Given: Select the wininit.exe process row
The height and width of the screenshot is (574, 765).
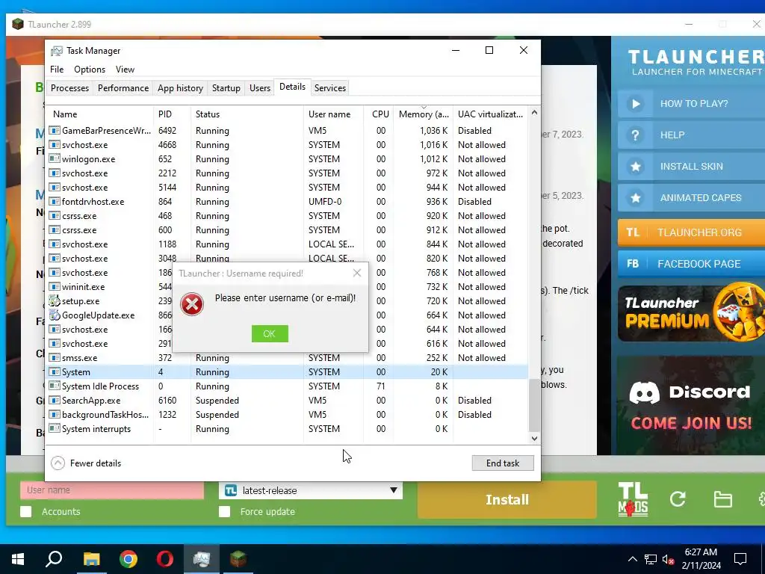Looking at the screenshot, I should pyautogui.click(x=287, y=287).
